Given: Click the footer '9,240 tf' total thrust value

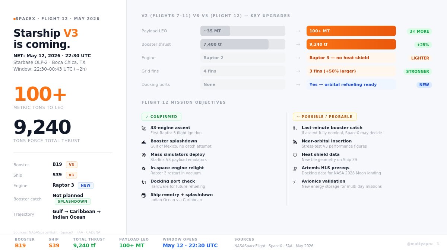Looking at the screenshot, I should (x=84, y=245).
